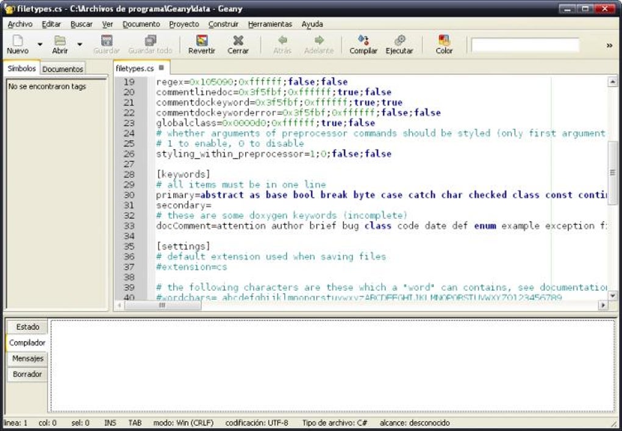Click 'codificación: UTF-8' in status bar
This screenshot has height=431, width=622.
(257, 423)
